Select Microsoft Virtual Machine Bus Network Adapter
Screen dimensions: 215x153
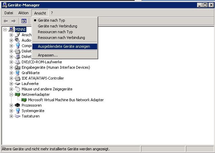tap(66, 100)
